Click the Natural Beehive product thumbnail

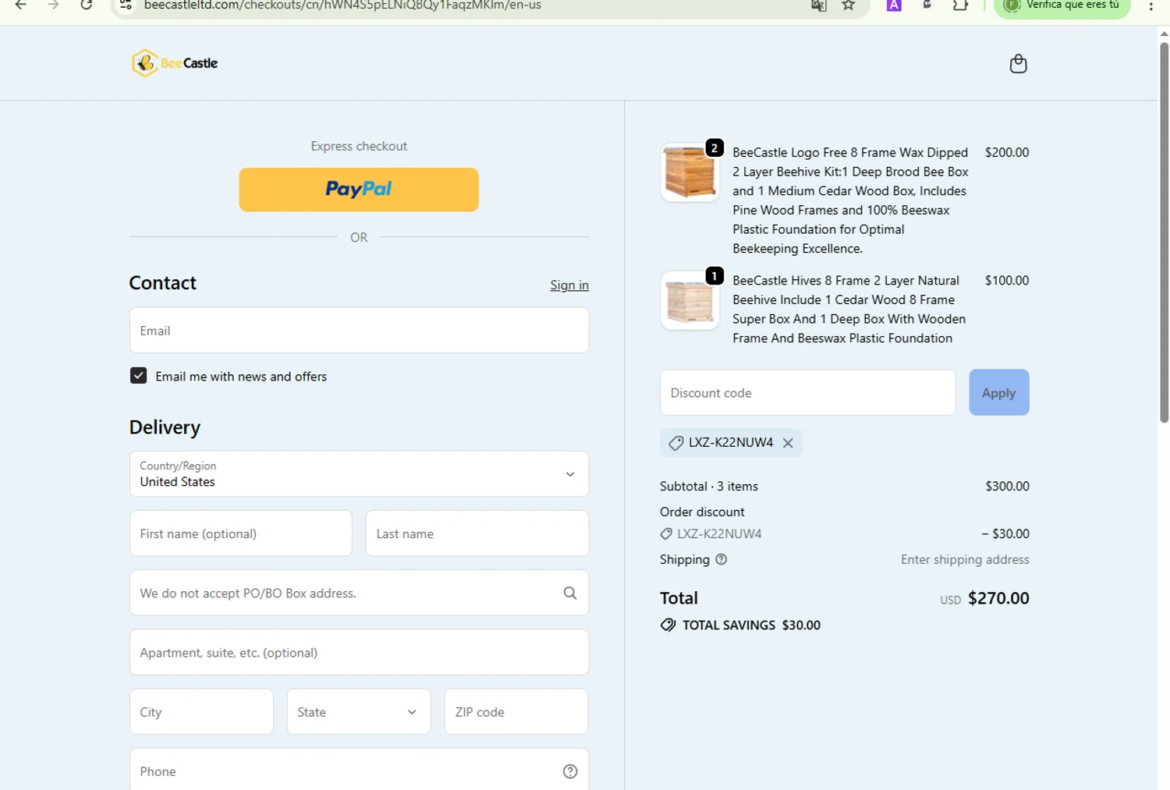click(690, 300)
